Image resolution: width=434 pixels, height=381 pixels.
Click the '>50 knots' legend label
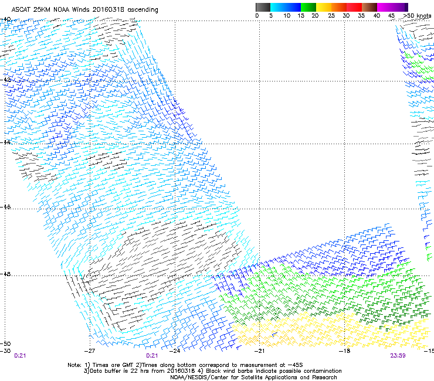pyautogui.click(x=417, y=16)
